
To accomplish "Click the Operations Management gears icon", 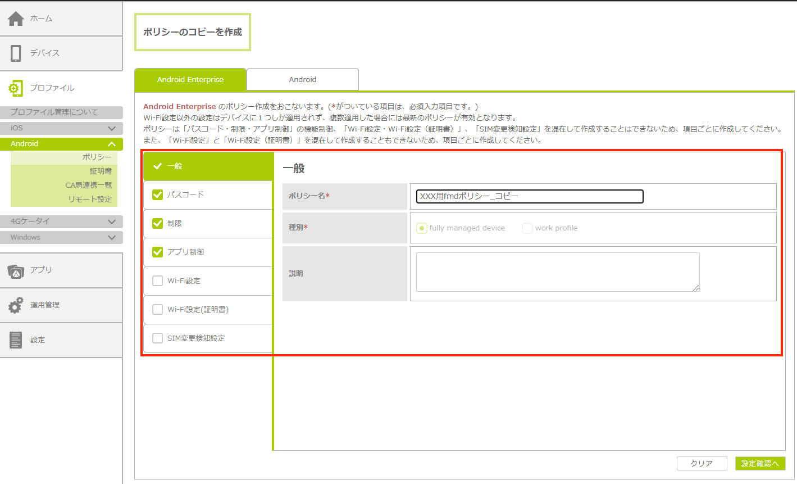I will coord(16,305).
